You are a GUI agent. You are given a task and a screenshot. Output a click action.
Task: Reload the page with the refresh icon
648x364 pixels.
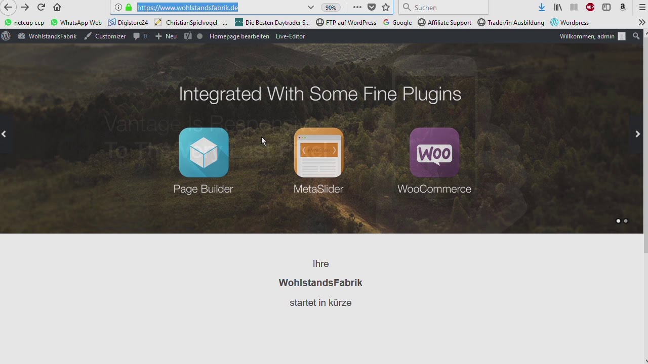click(x=41, y=7)
